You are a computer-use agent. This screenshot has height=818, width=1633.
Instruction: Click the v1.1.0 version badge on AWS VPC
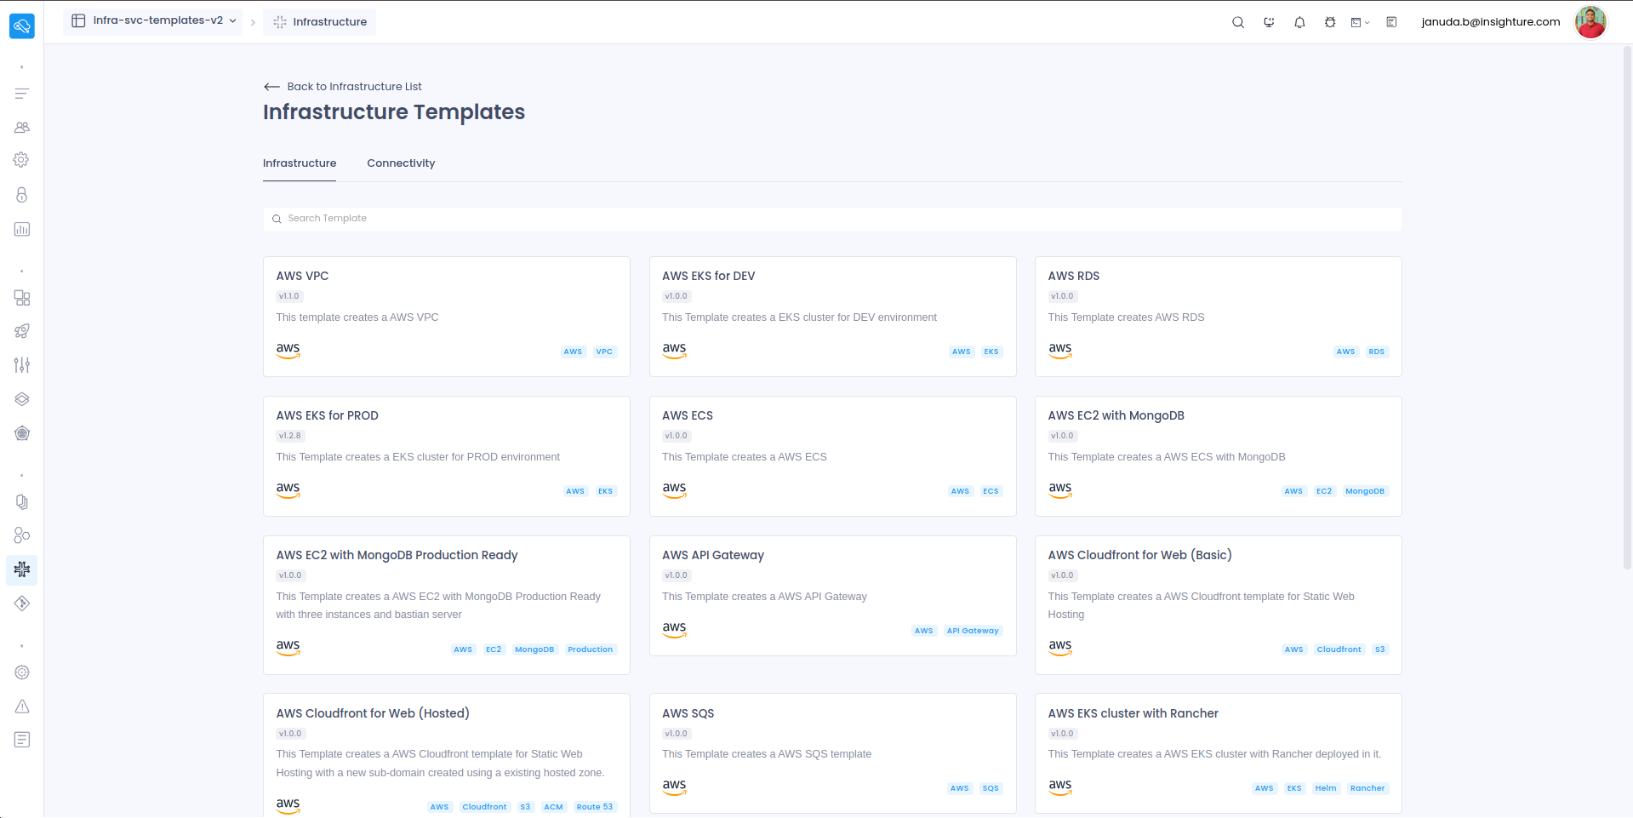[289, 296]
